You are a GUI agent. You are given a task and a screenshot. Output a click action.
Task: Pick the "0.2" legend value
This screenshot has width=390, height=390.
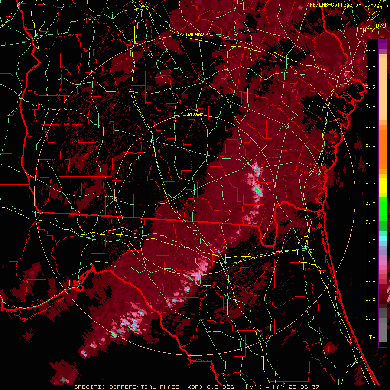click(370, 280)
